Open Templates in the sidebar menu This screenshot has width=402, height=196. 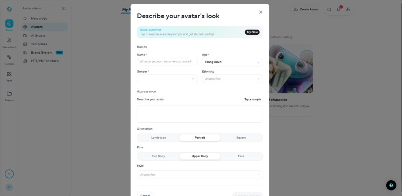coord(39,44)
